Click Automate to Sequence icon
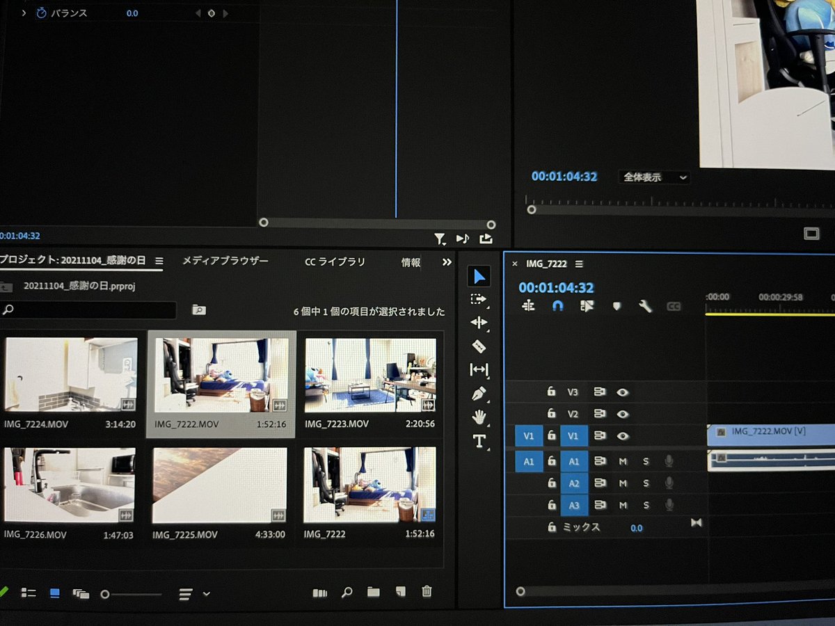 319,593
